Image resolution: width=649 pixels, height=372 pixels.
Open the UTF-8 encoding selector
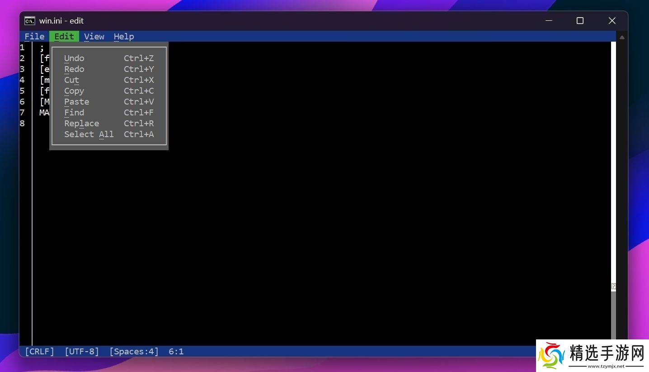81,352
